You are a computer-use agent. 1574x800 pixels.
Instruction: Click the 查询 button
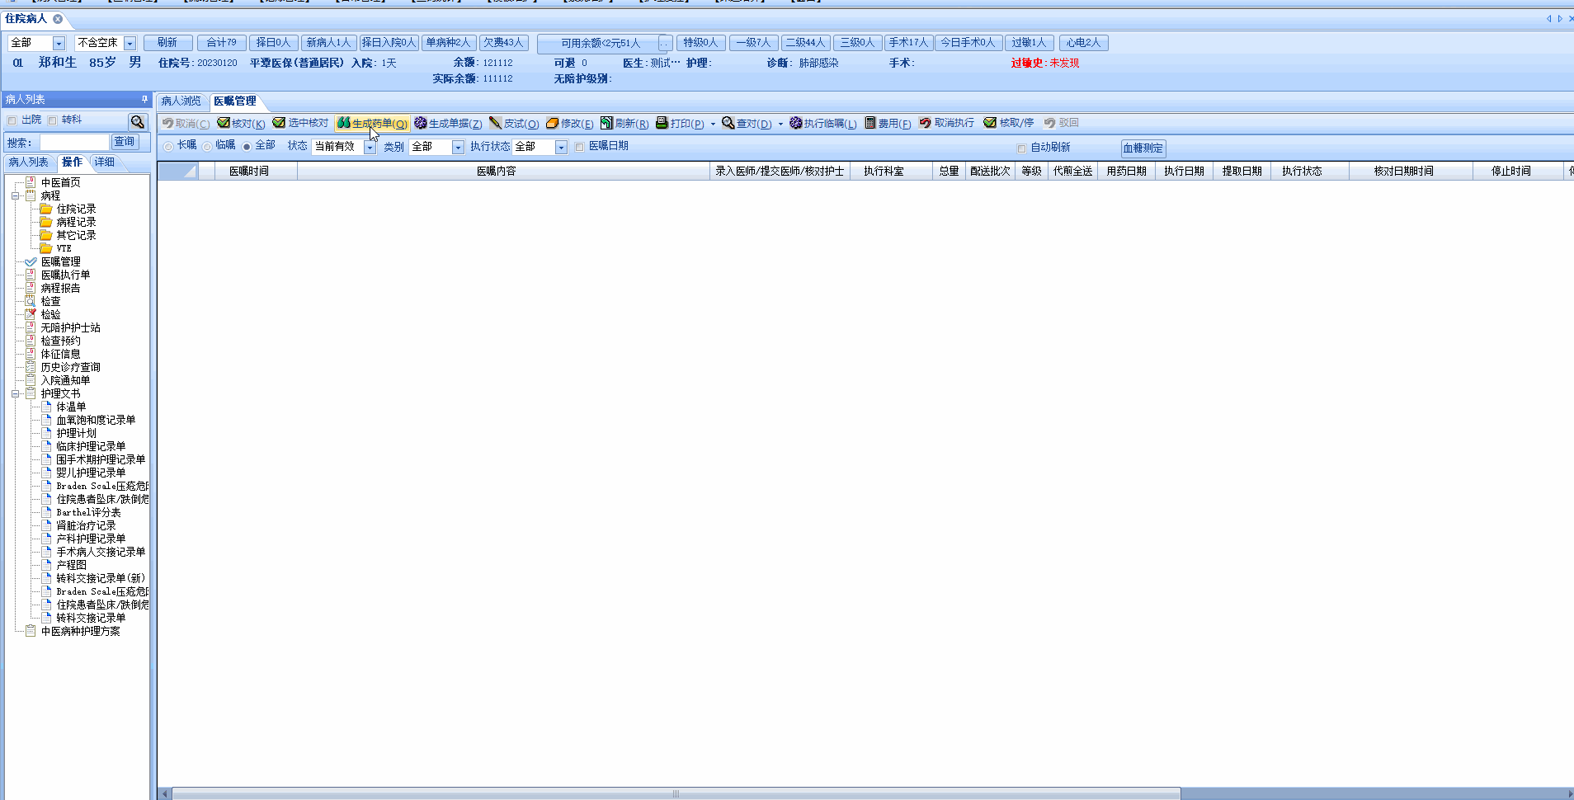click(125, 142)
